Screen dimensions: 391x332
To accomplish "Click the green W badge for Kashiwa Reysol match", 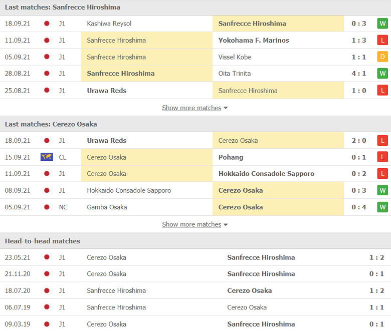I will (x=382, y=24).
